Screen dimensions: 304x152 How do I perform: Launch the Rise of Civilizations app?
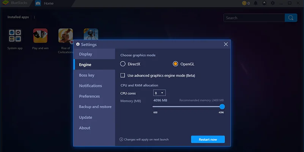(66, 36)
